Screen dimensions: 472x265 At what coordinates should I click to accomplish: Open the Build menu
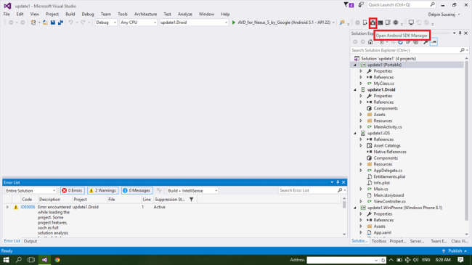tap(70, 14)
